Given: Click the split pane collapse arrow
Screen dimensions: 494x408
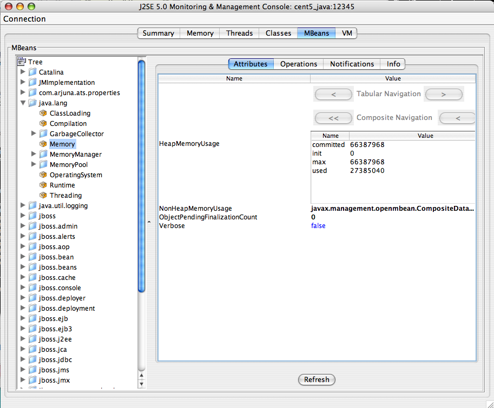Looking at the screenshot, I should point(149,222).
